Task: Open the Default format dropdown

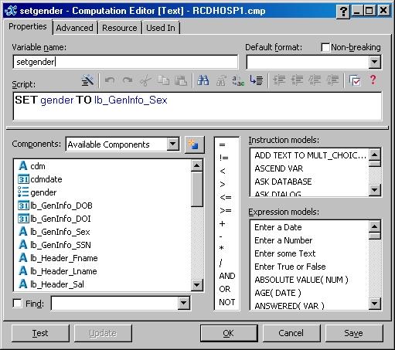Action: 374,62
